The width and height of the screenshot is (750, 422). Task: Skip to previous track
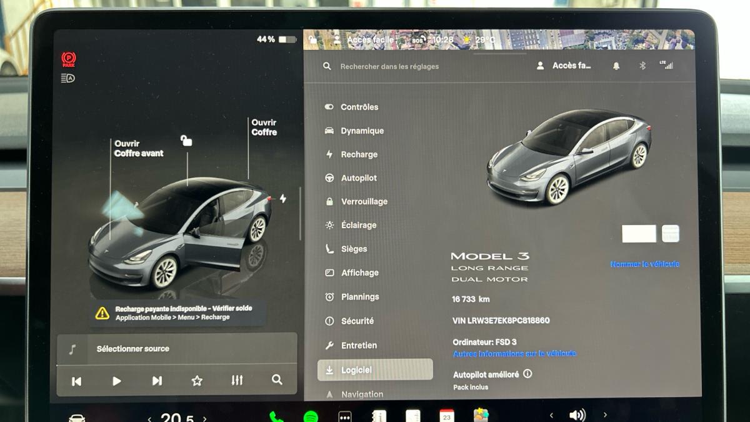click(x=76, y=381)
